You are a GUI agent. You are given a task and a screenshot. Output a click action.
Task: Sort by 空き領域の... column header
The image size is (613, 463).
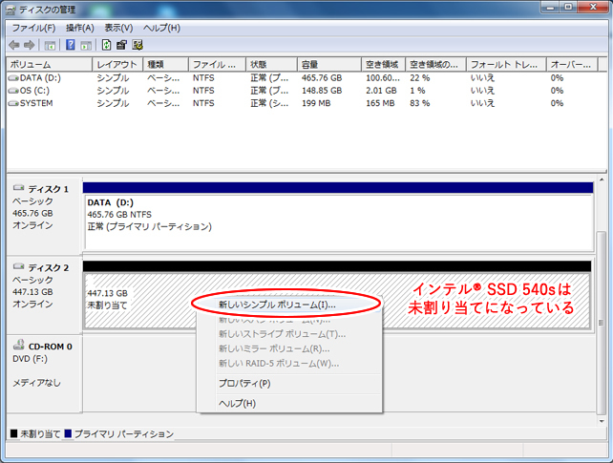pyautogui.click(x=436, y=65)
